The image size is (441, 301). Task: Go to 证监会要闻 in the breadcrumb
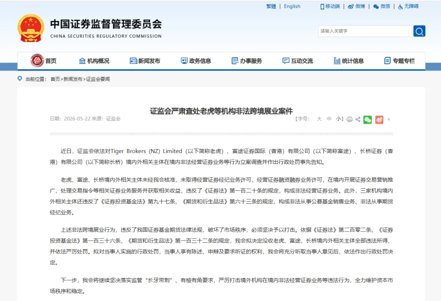98,79
